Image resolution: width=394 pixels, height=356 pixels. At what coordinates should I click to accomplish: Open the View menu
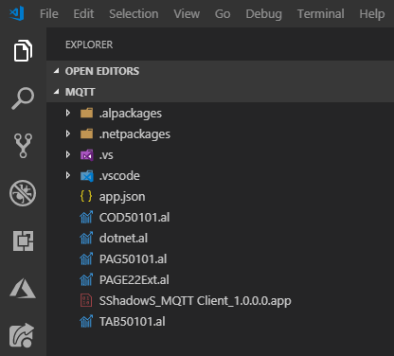[x=187, y=14]
